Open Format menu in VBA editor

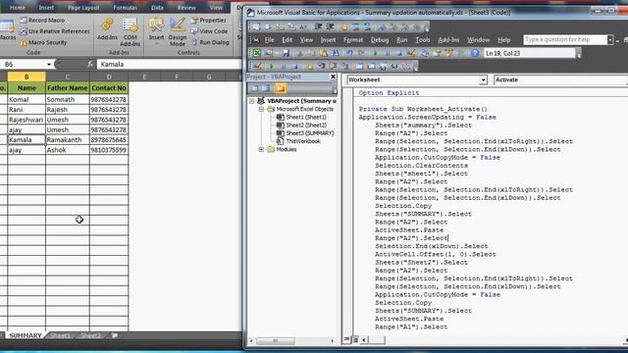coord(353,39)
